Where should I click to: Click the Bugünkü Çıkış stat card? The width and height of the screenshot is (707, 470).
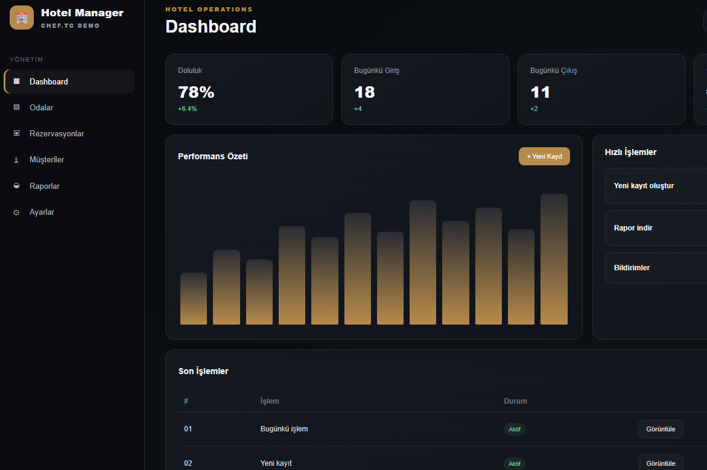coord(601,89)
